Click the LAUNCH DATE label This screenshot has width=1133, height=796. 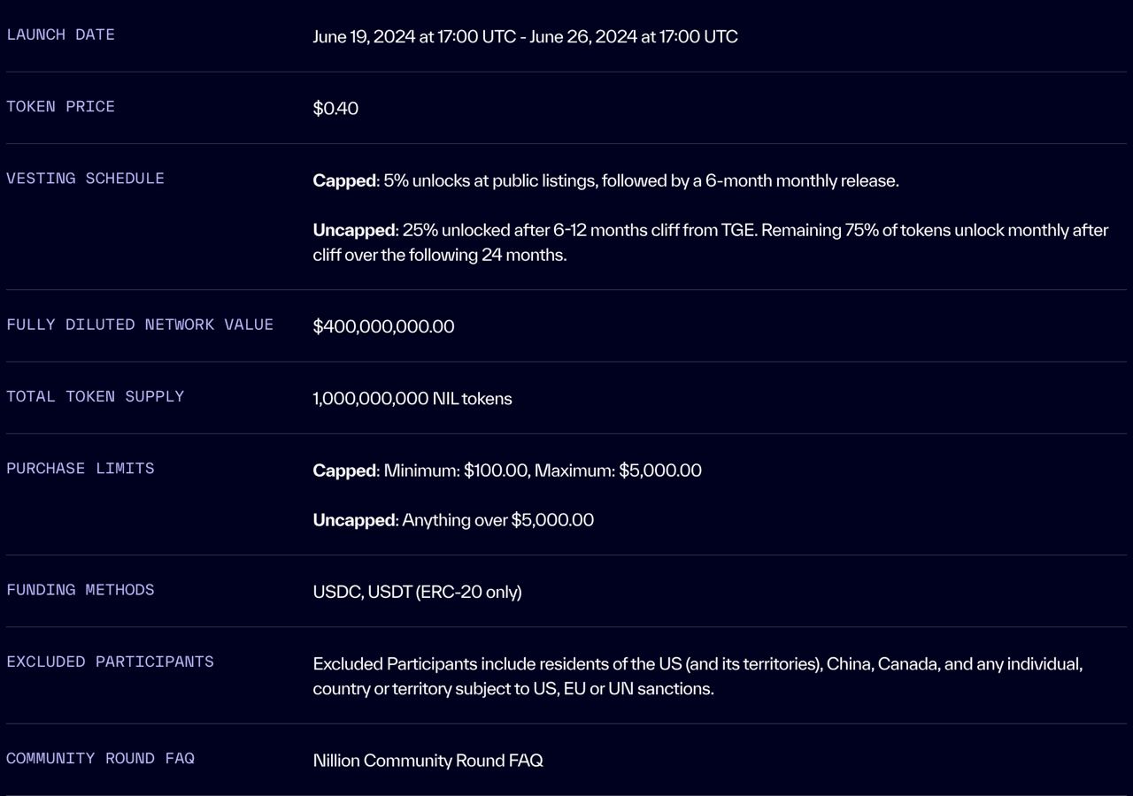tap(60, 34)
